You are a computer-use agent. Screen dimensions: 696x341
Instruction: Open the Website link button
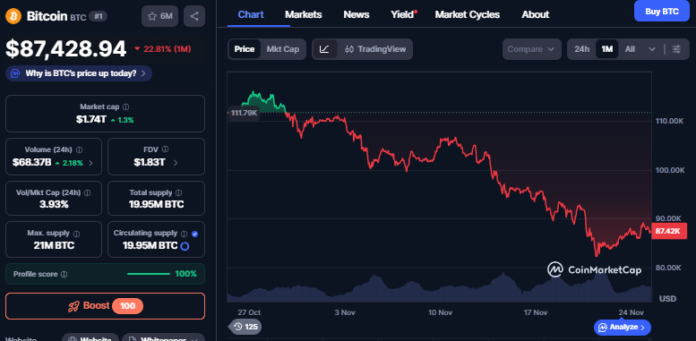(x=90, y=338)
